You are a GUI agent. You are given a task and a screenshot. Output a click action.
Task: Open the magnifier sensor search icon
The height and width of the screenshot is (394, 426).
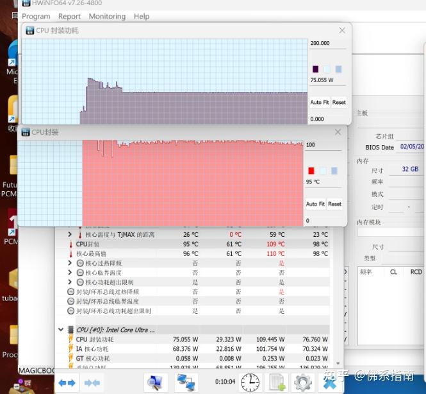(x=155, y=382)
